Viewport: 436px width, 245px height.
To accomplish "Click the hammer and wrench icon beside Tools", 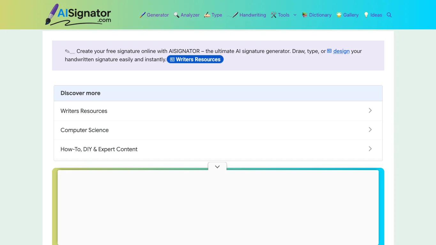I will 273,15.
